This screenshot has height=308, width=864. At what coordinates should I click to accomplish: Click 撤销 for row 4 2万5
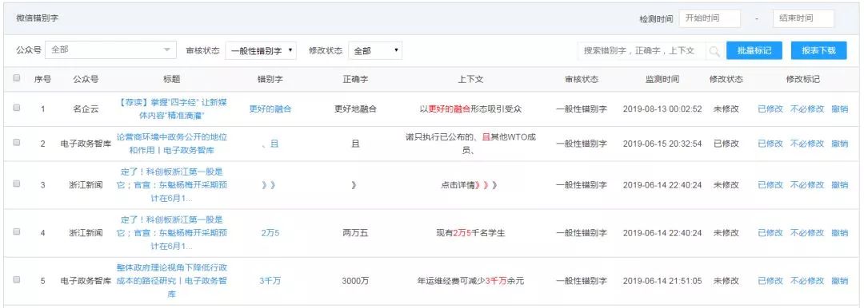tap(840, 233)
